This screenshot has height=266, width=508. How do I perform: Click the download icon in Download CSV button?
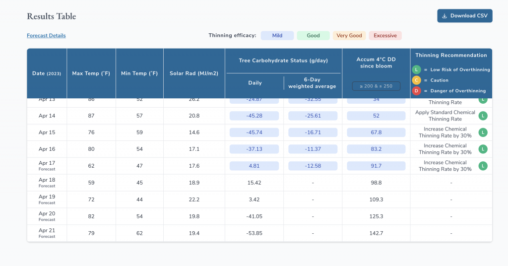pos(444,16)
